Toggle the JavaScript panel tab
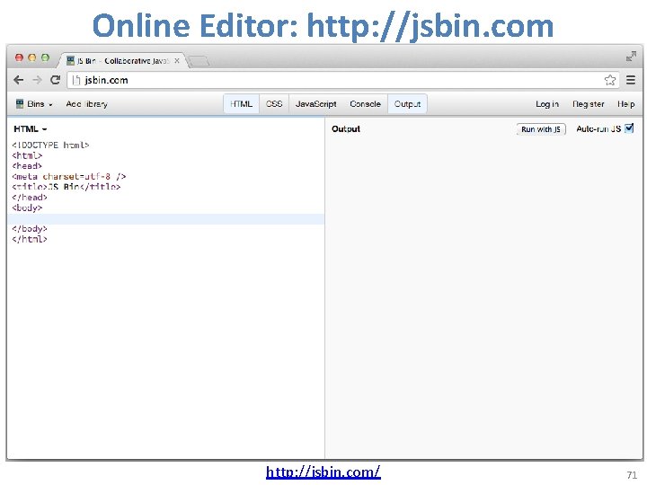This screenshot has width=647, height=485. (315, 104)
